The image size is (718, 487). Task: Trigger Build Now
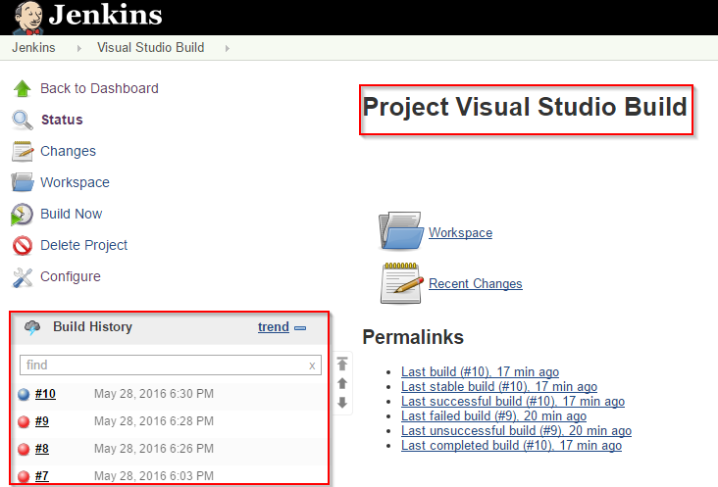point(72,214)
